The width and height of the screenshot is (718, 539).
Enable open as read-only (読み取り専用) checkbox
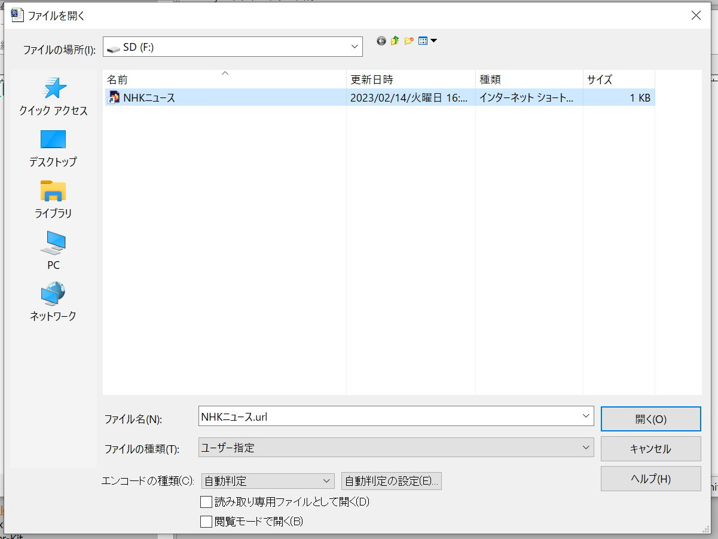point(206,502)
